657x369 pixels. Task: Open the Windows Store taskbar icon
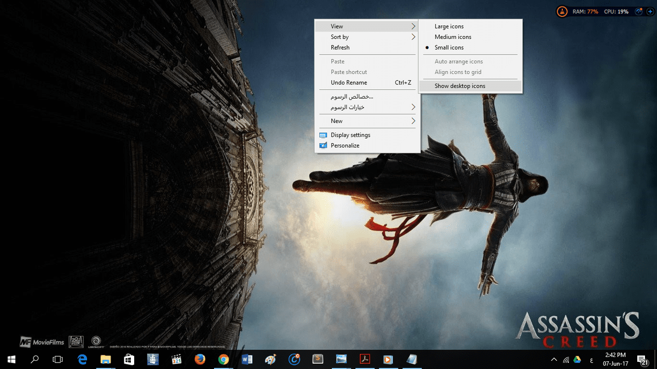click(129, 359)
